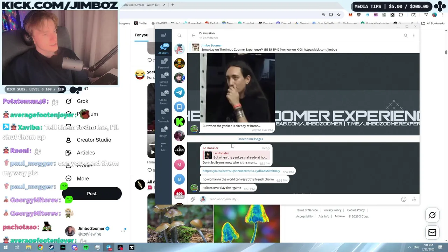This screenshot has height=252, width=448.
Task: Click the Edit folders button
Action: coord(163,146)
